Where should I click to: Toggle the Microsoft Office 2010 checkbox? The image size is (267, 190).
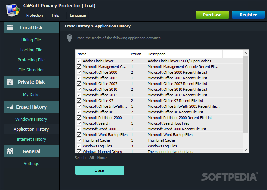(x=79, y=89)
